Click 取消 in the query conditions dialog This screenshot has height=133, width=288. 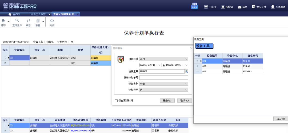[184, 101]
